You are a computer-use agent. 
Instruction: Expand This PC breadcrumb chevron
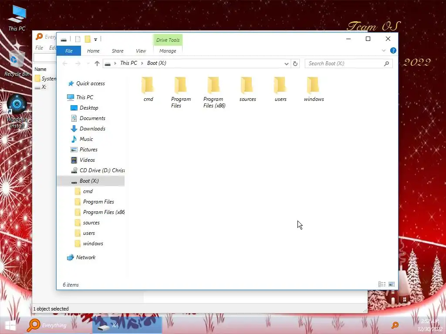pyautogui.click(x=142, y=63)
